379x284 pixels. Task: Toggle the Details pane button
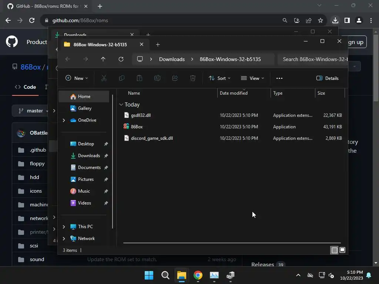tap(328, 78)
